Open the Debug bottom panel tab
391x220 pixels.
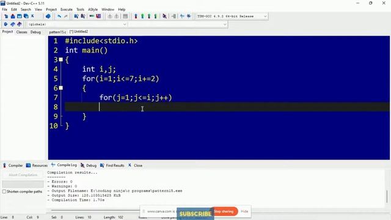(89, 166)
